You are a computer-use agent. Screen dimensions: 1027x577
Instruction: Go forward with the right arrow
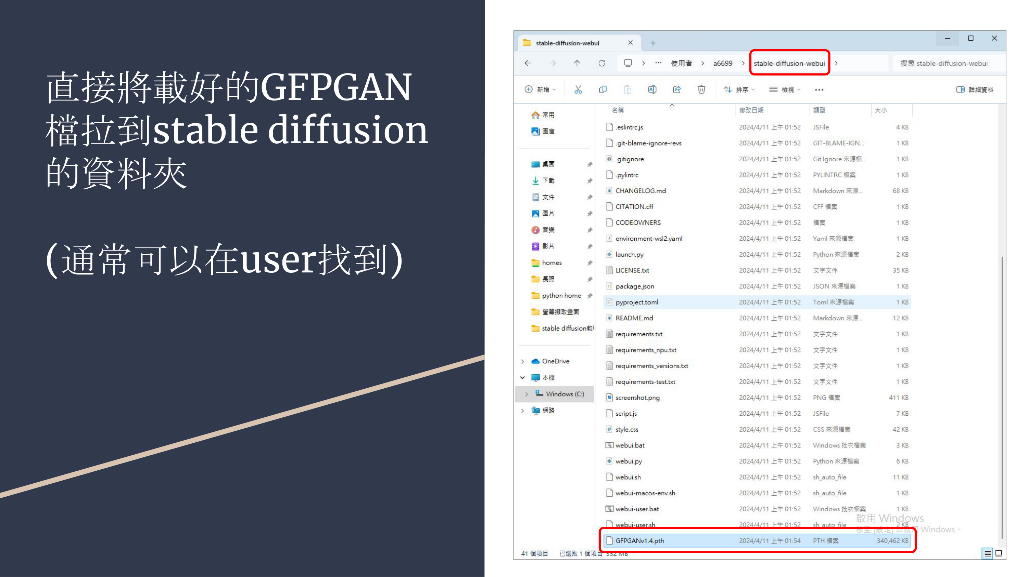tap(553, 63)
